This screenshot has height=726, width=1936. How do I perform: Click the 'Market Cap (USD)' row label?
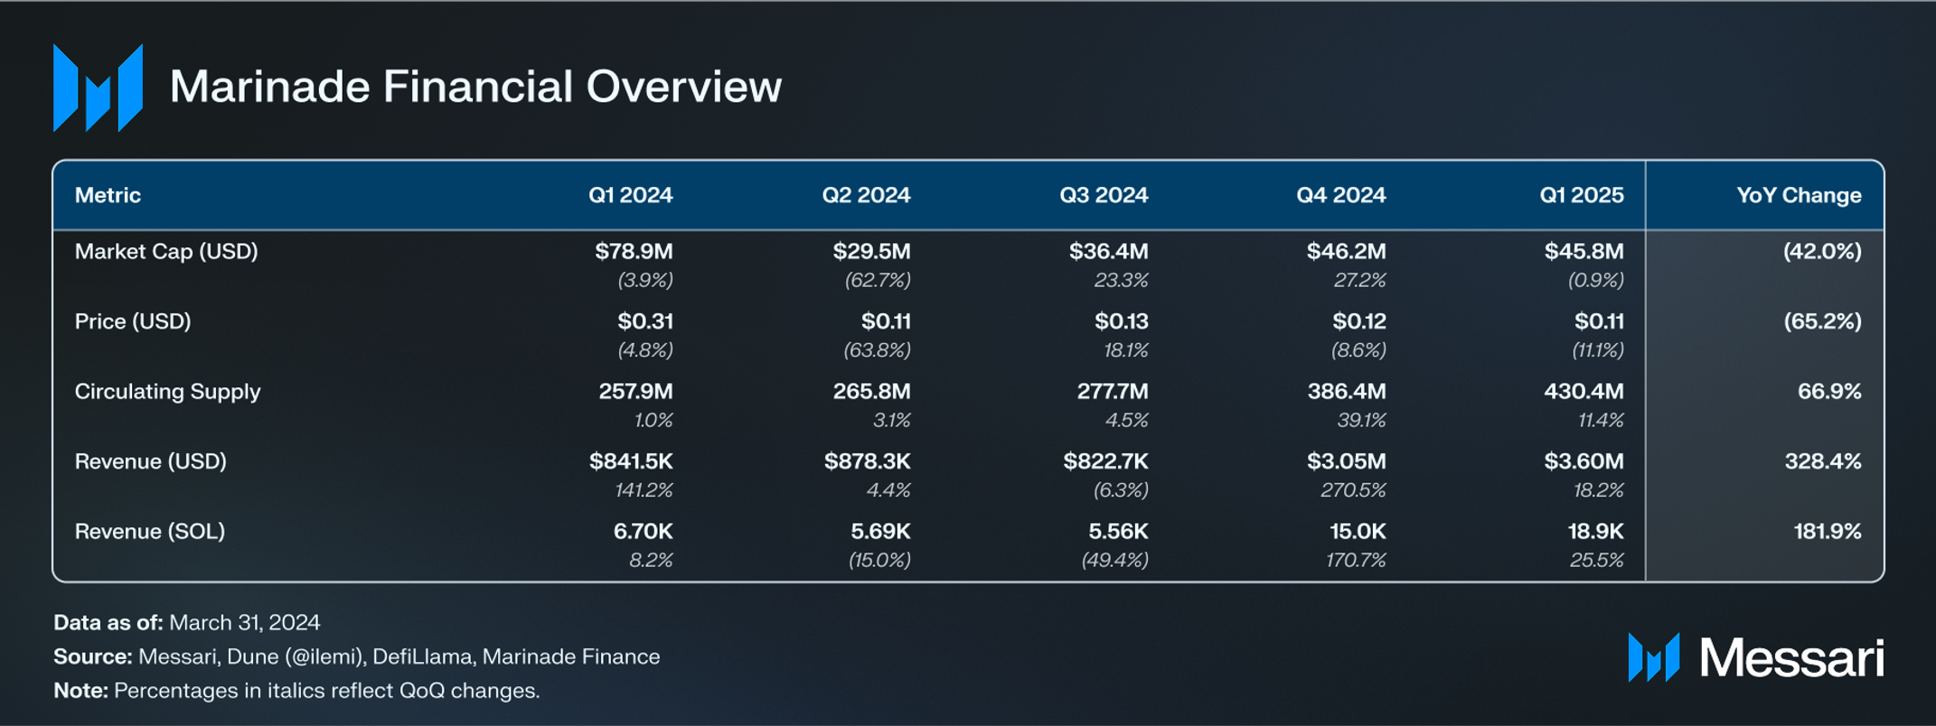pyautogui.click(x=166, y=251)
